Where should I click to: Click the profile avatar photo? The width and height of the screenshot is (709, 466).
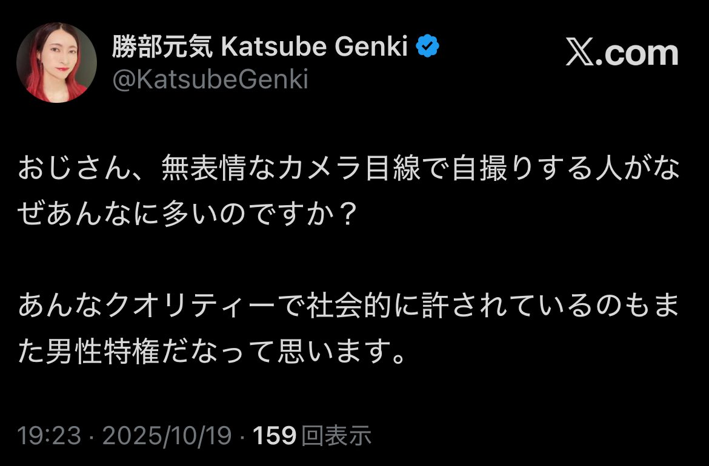coord(56,63)
